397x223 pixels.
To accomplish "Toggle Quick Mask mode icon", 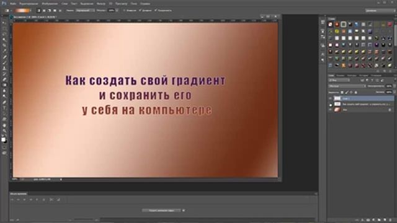I will click(x=4, y=147).
